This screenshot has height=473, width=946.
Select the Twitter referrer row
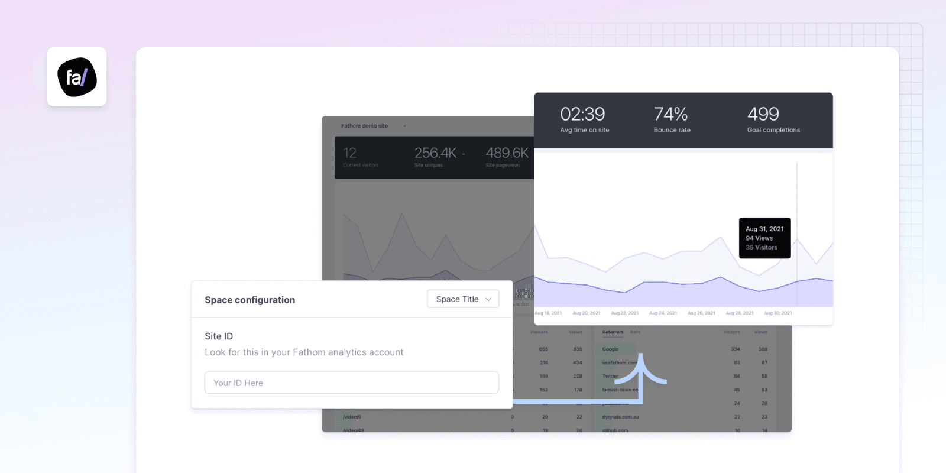685,377
